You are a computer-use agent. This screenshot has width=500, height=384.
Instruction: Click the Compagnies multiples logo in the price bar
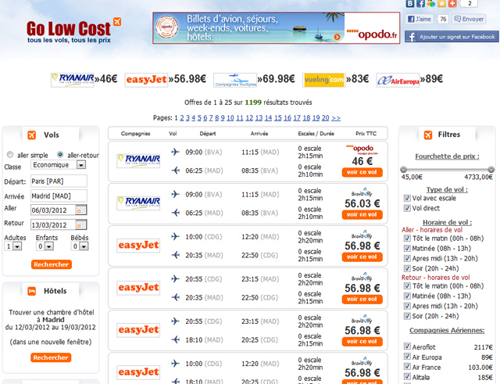tap(235, 80)
